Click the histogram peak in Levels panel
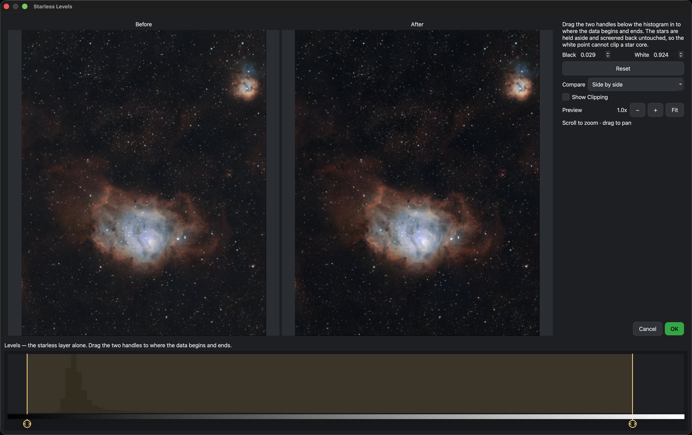Screen dimensions: 692x435 pos(74,383)
